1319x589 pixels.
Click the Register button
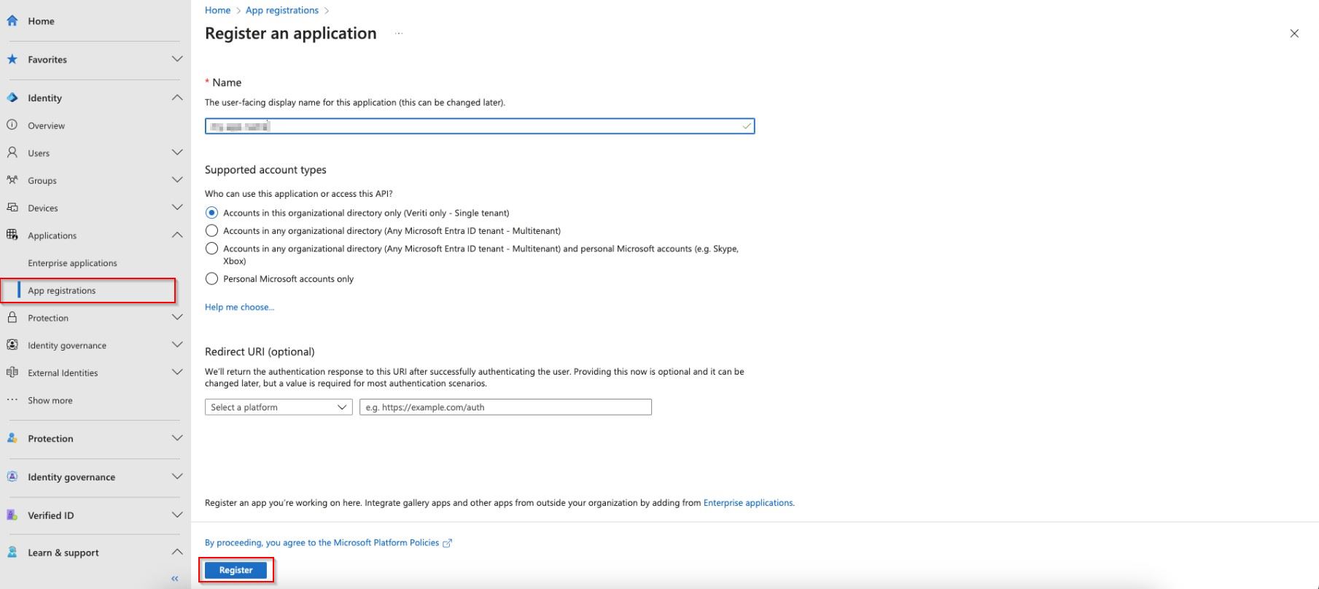pos(236,570)
